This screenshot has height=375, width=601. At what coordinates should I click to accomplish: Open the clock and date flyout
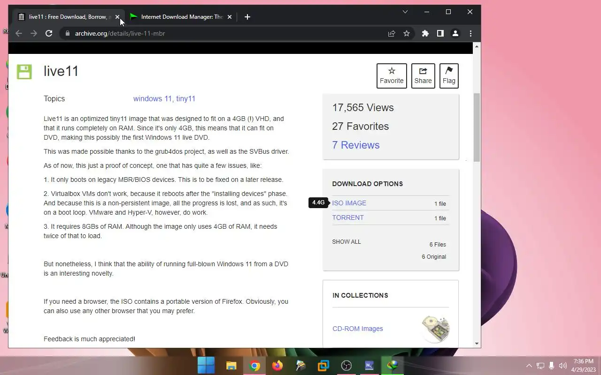coord(584,366)
